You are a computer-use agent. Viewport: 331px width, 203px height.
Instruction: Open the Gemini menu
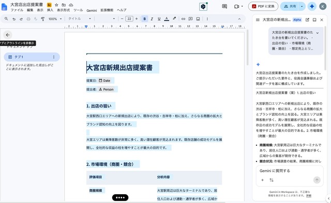tap(92, 10)
